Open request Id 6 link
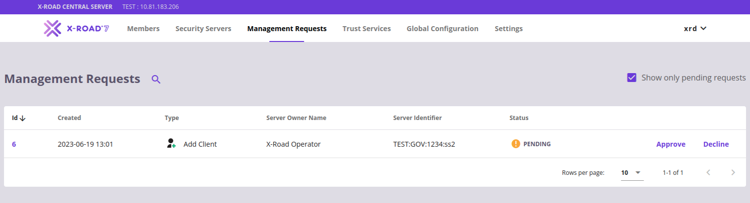 coord(14,144)
